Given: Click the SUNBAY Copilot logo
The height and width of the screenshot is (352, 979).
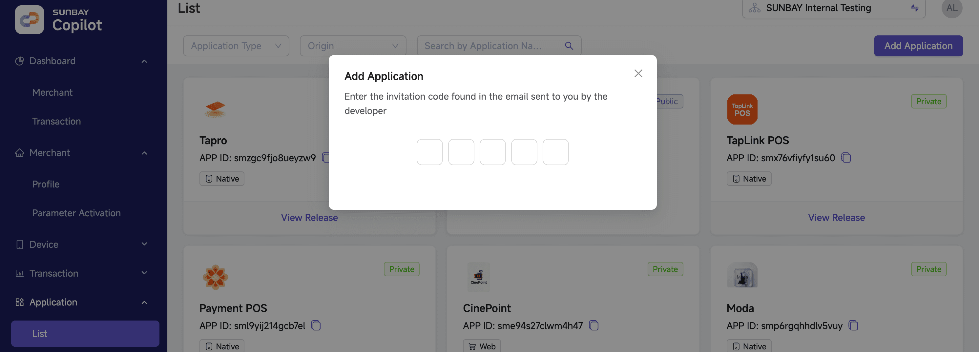Looking at the screenshot, I should (x=58, y=20).
